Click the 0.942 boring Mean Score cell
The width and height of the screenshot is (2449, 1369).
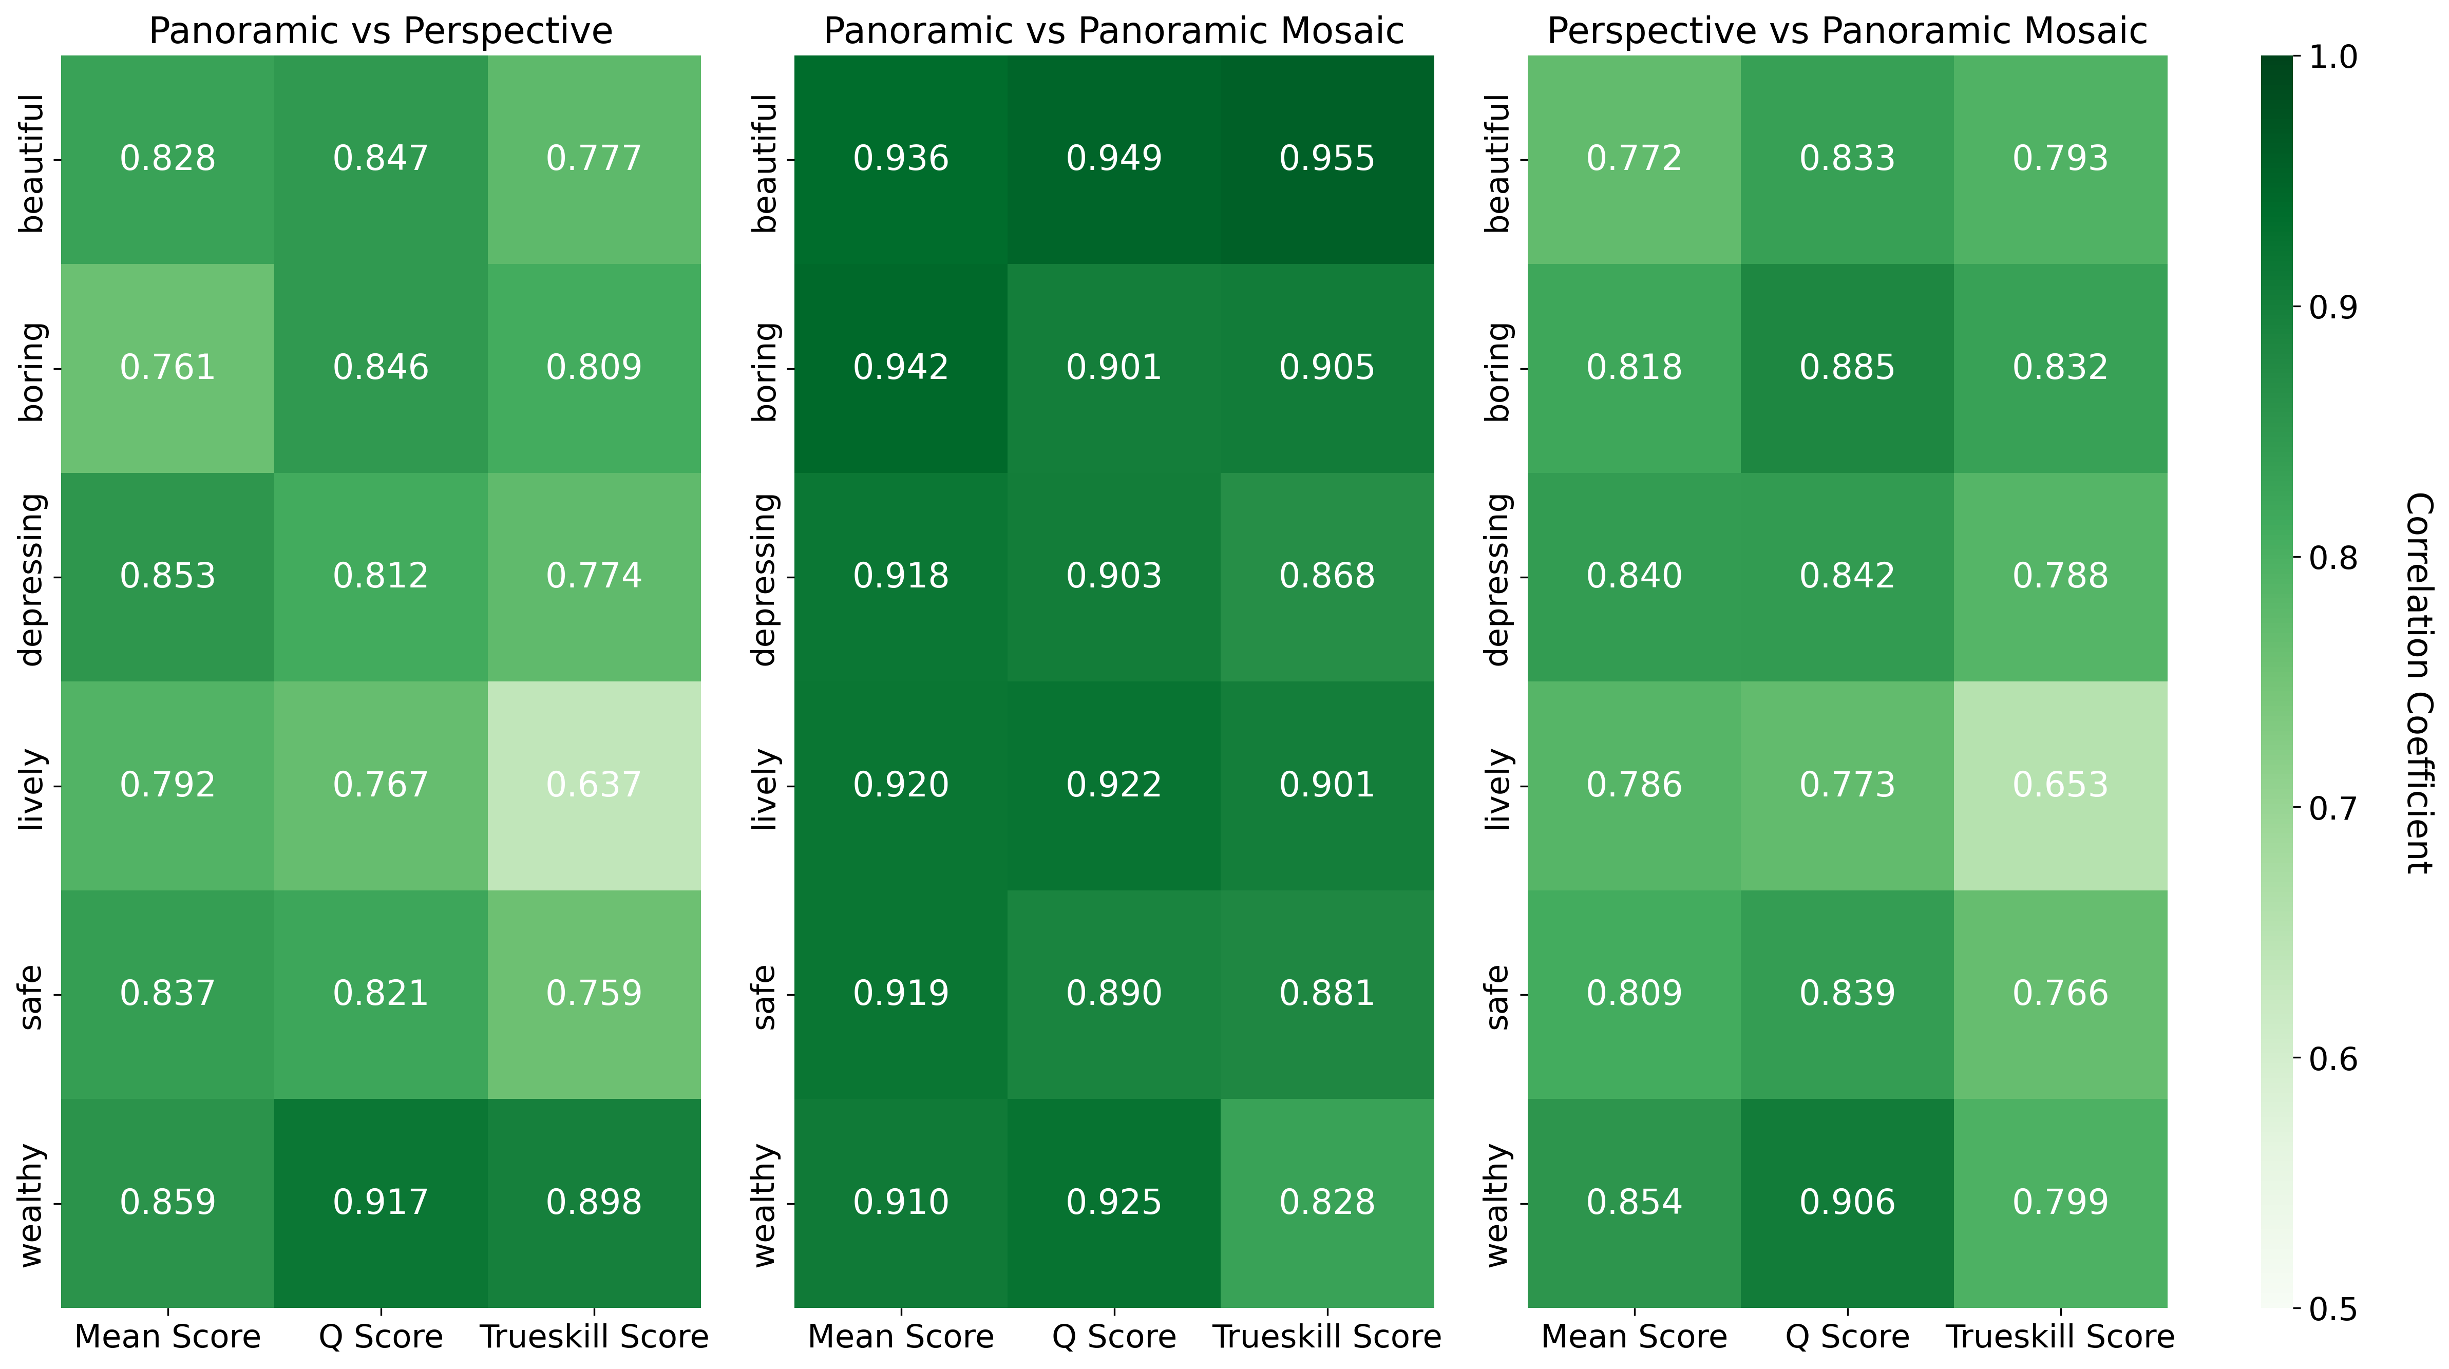[x=900, y=368]
